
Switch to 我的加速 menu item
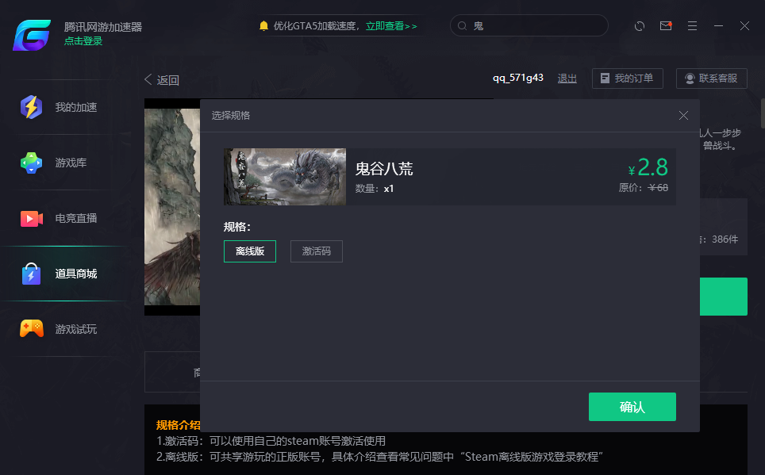(x=76, y=107)
